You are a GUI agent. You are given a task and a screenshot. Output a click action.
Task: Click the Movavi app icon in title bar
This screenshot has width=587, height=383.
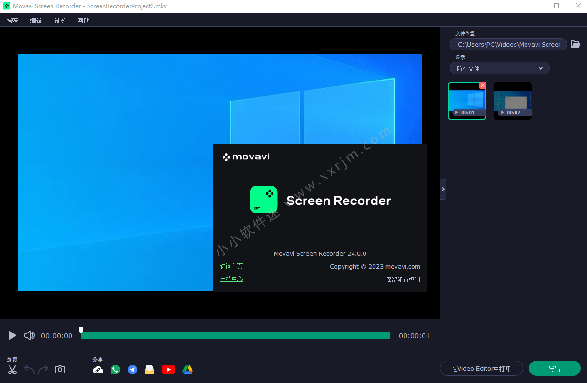pos(7,6)
